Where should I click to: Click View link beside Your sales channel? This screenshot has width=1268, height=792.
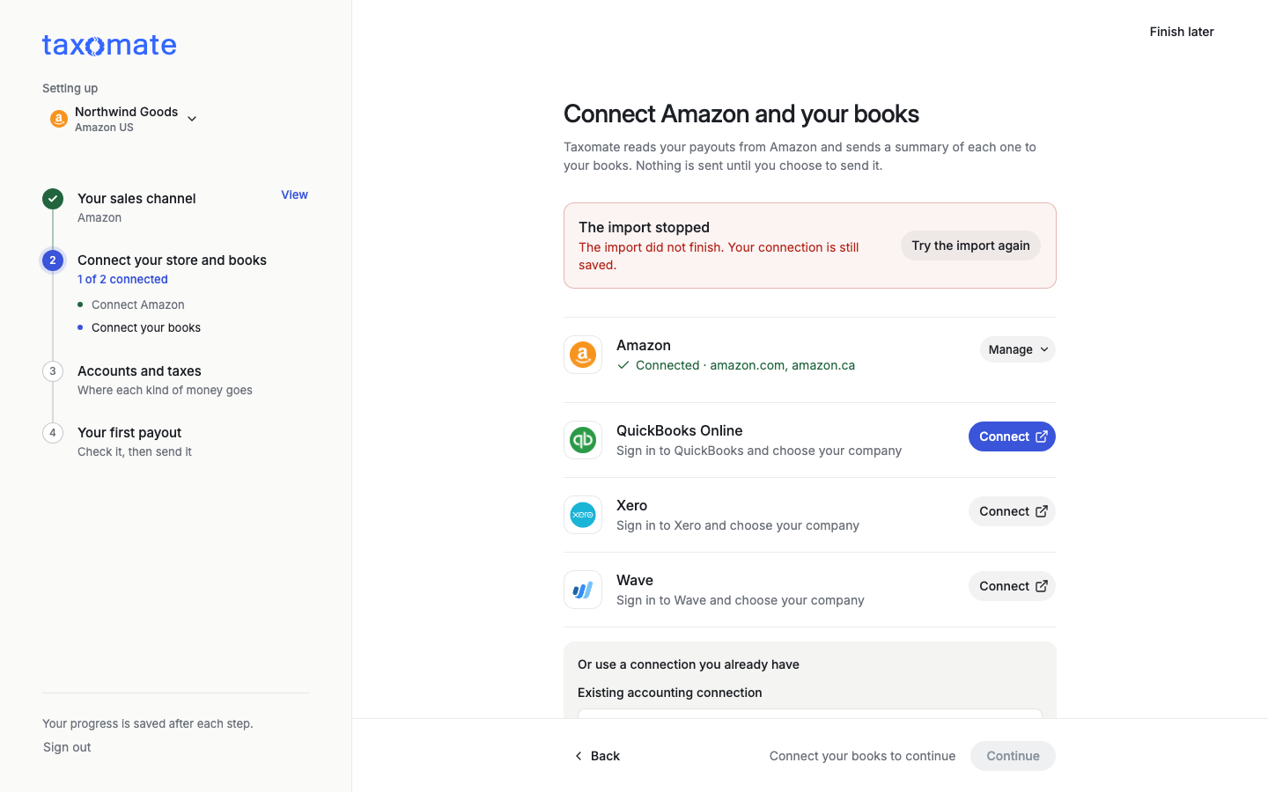coord(294,194)
